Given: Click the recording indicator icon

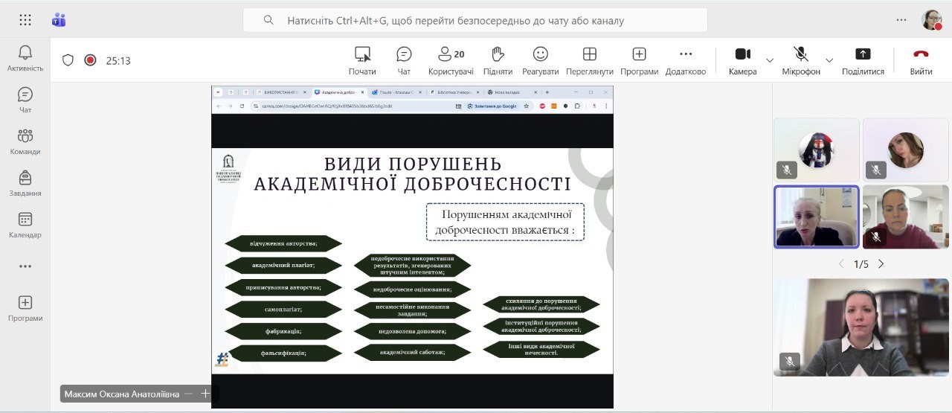Looking at the screenshot, I should click(x=90, y=60).
